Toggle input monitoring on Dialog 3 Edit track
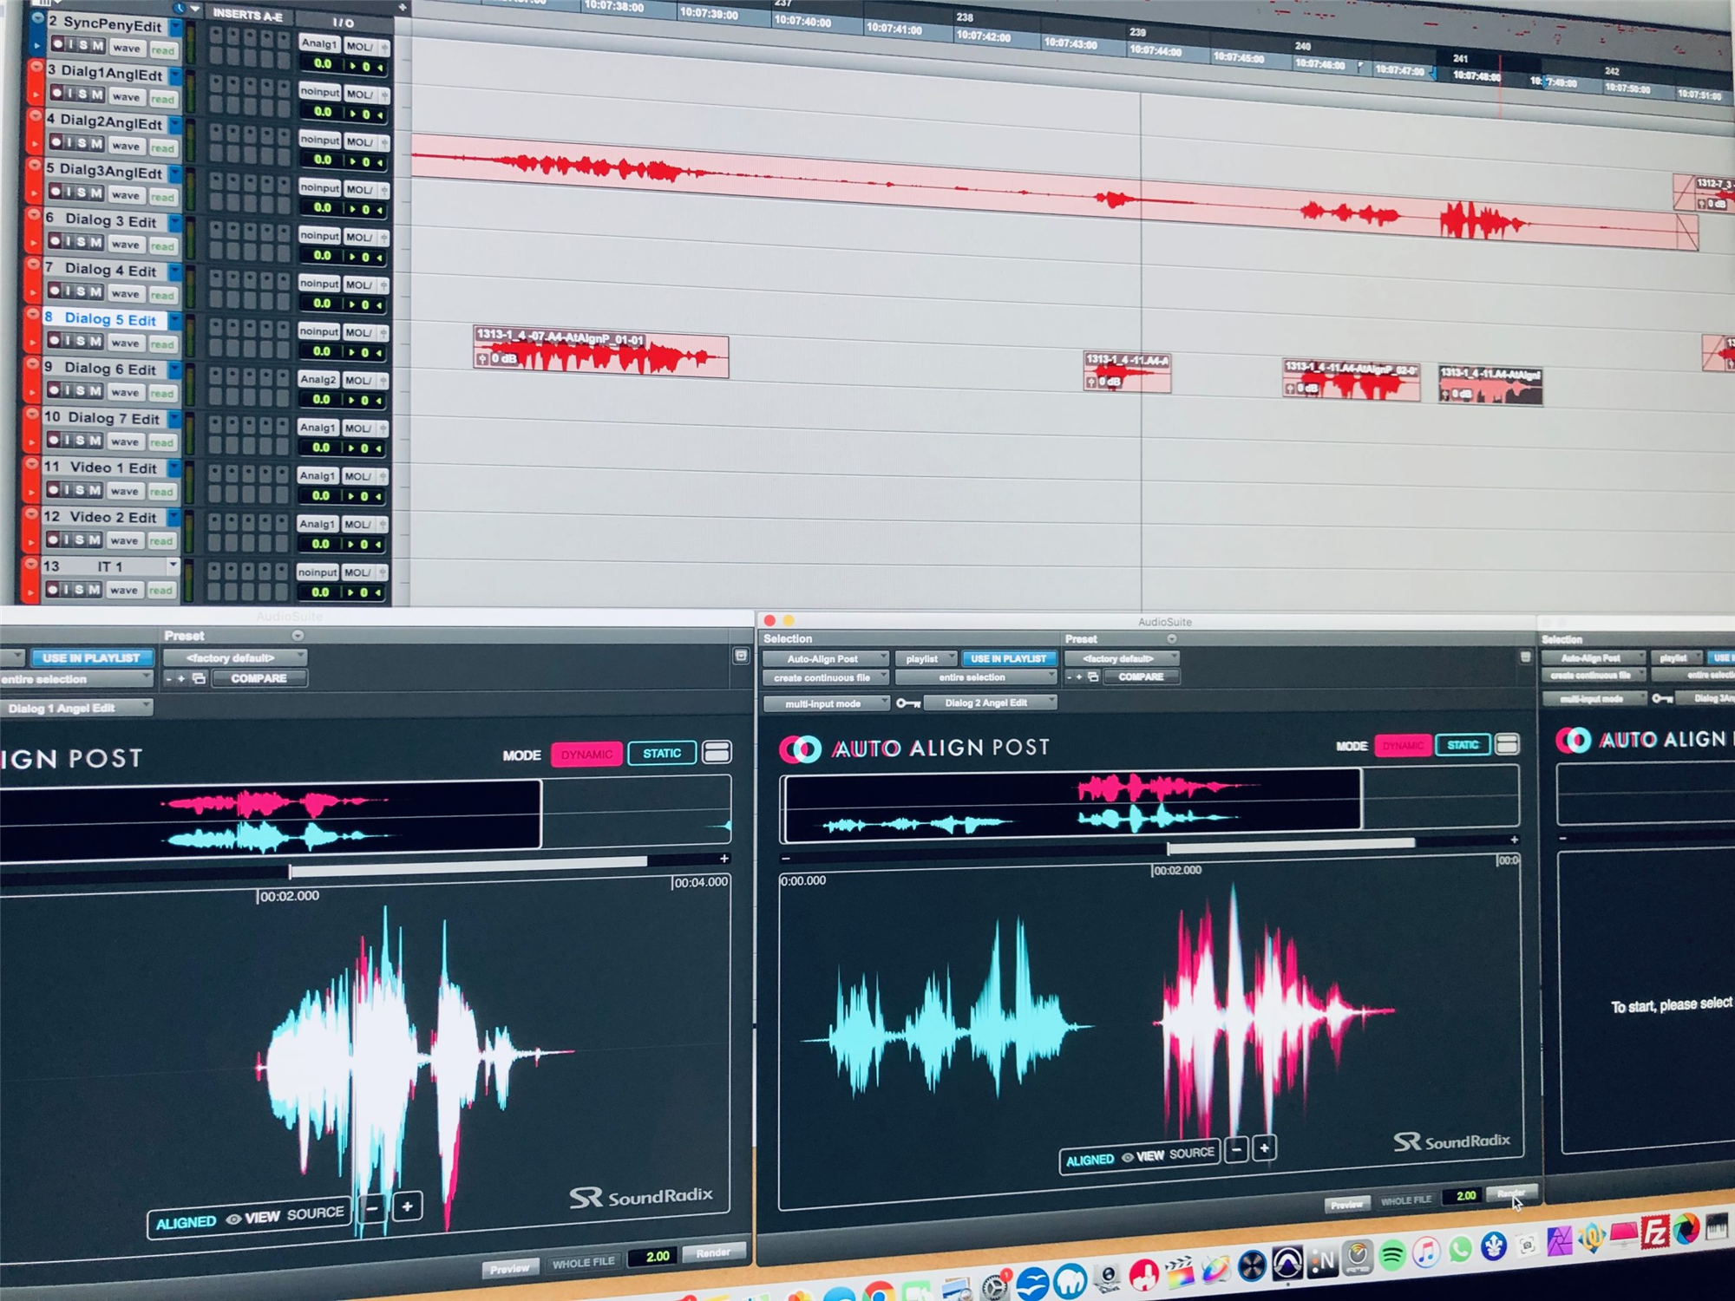1735x1301 pixels. click(68, 241)
